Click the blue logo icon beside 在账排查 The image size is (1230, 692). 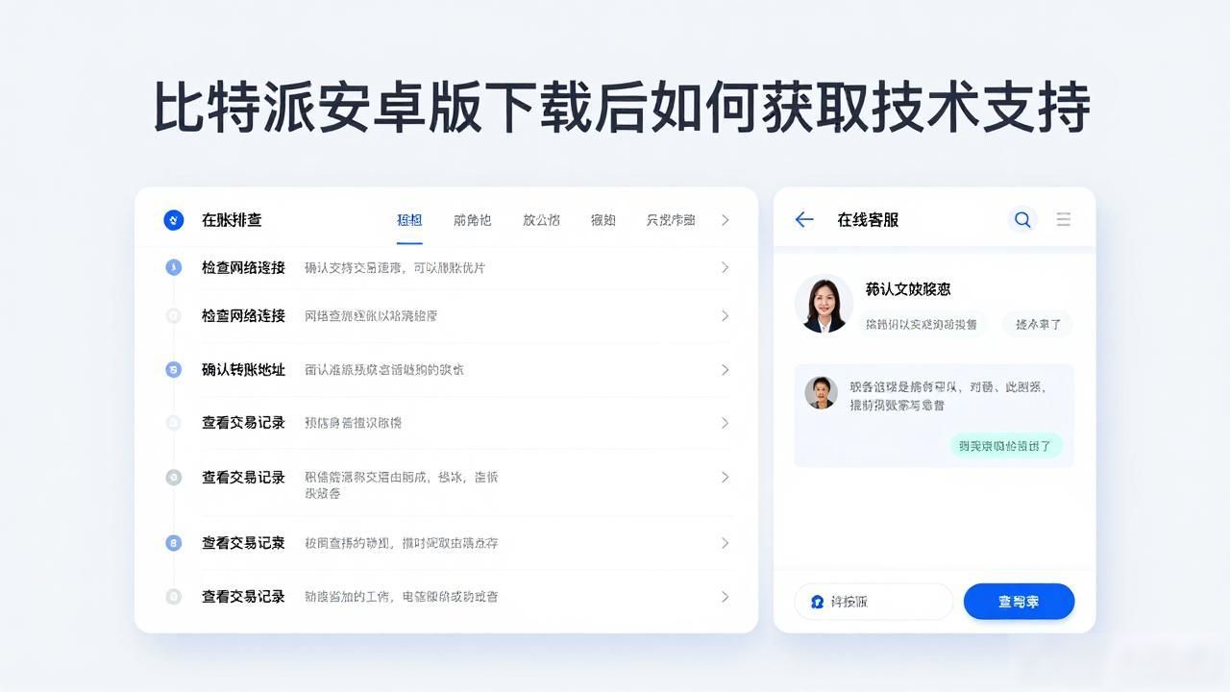click(x=173, y=220)
